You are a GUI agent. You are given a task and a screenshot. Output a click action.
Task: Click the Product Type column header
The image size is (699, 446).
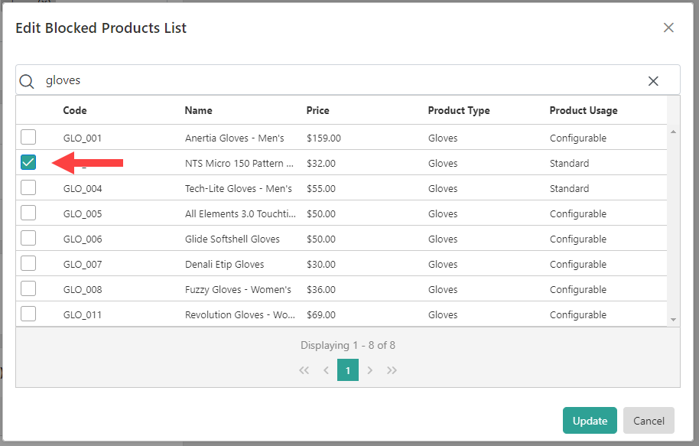point(459,110)
